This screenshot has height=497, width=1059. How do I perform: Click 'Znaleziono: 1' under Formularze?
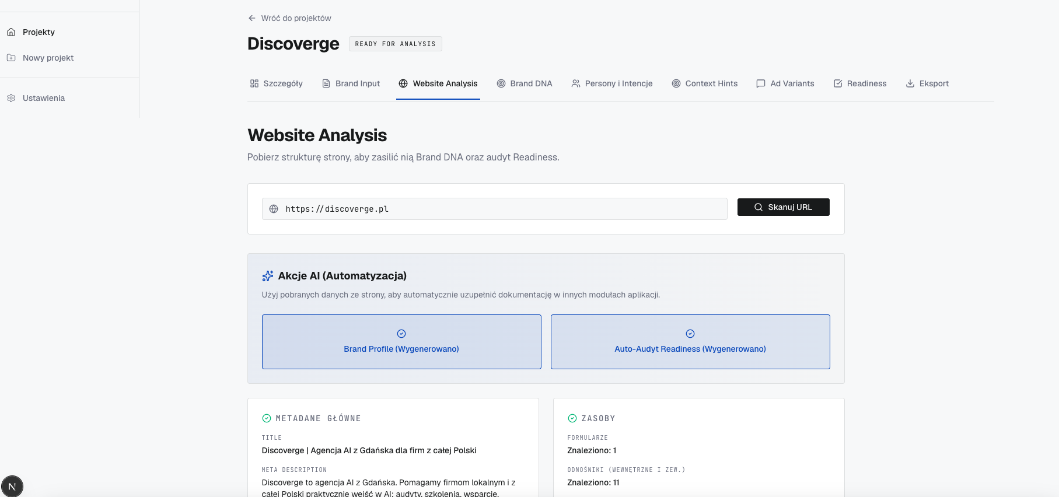pyautogui.click(x=592, y=450)
